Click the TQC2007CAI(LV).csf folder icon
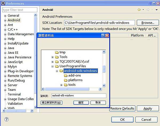This screenshot has height=126, width=160. [57, 62]
